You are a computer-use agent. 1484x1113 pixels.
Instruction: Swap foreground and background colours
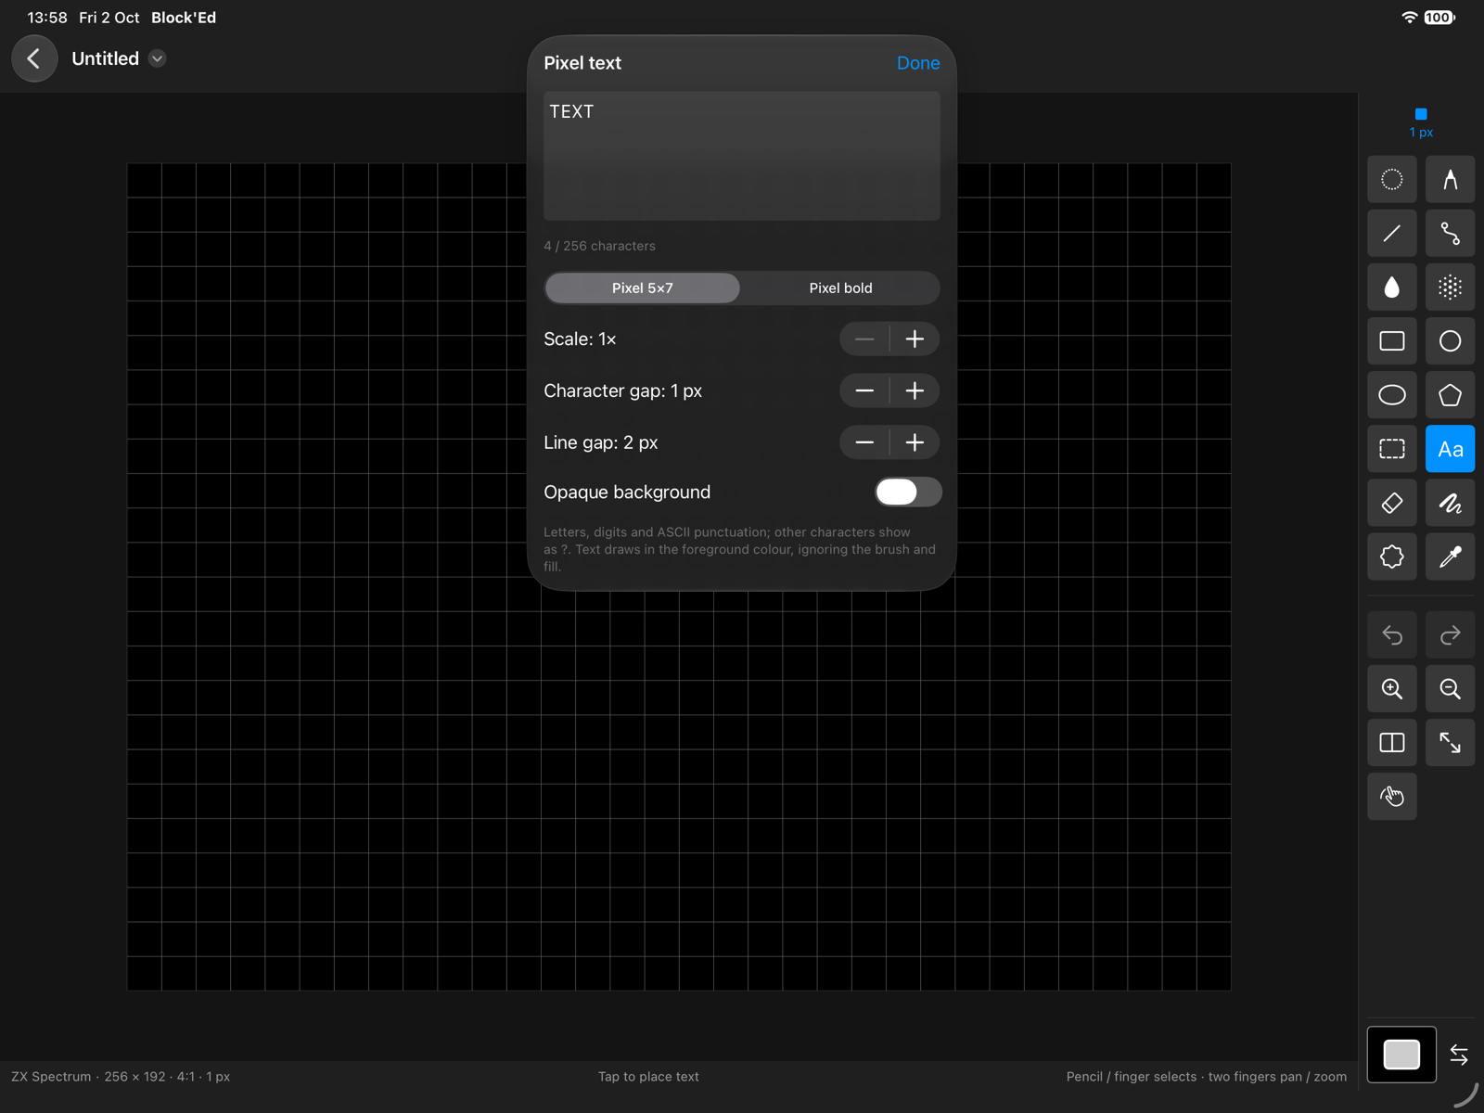1459,1055
